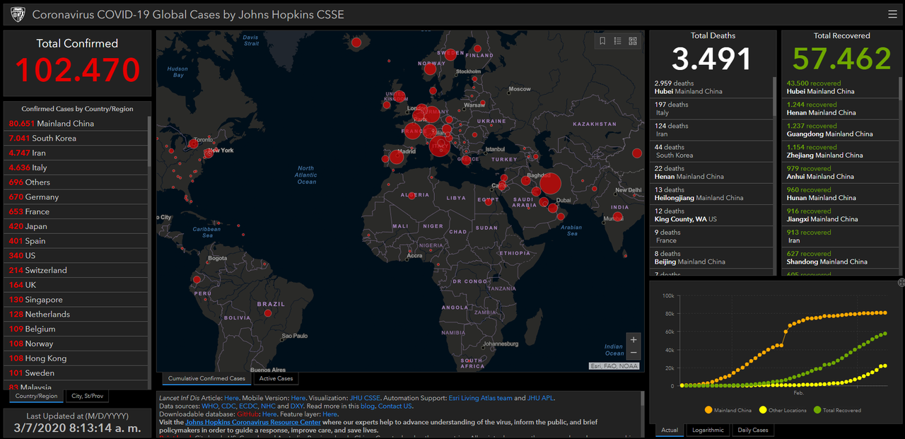Toggle Other Locations legend series in chart
905x439 pixels.
[x=783, y=410]
